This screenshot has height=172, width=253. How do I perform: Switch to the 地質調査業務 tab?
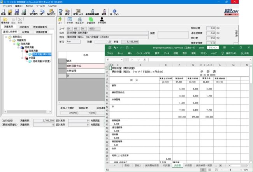pos(40,27)
